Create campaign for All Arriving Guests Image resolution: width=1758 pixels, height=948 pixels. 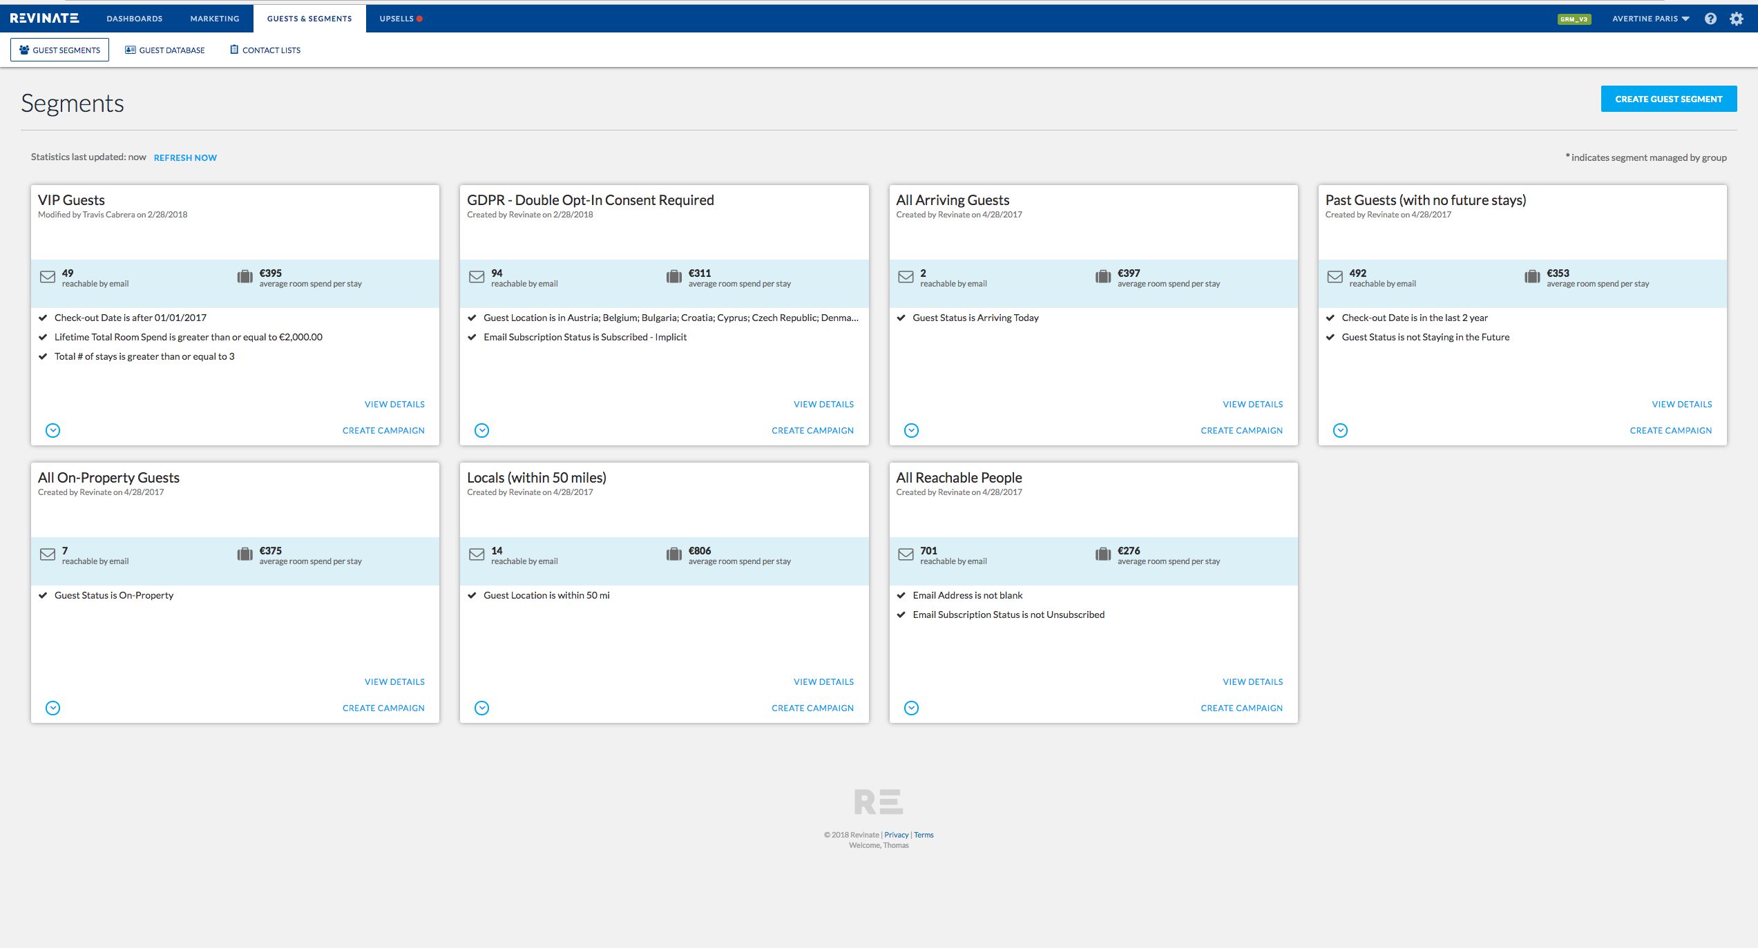[1241, 430]
